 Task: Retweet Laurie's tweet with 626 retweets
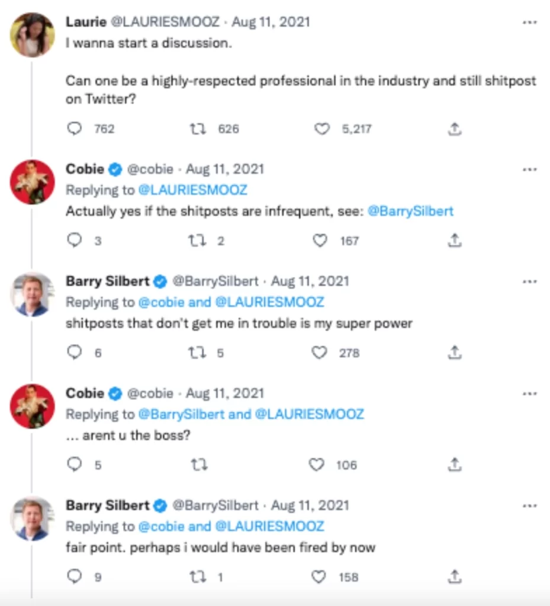click(x=197, y=128)
